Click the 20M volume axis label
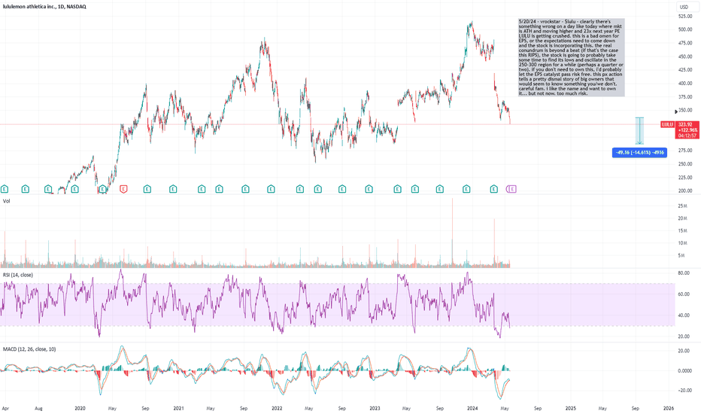This screenshot has width=701, height=414. (x=682, y=218)
